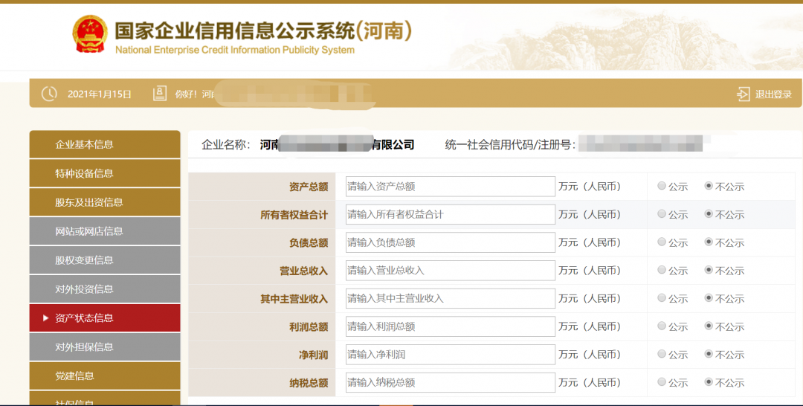803x406 pixels.
Task: Focus the 资产总额 input field
Action: coord(450,187)
